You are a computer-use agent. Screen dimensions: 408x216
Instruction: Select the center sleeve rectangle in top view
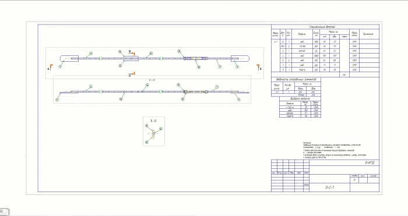131,58
